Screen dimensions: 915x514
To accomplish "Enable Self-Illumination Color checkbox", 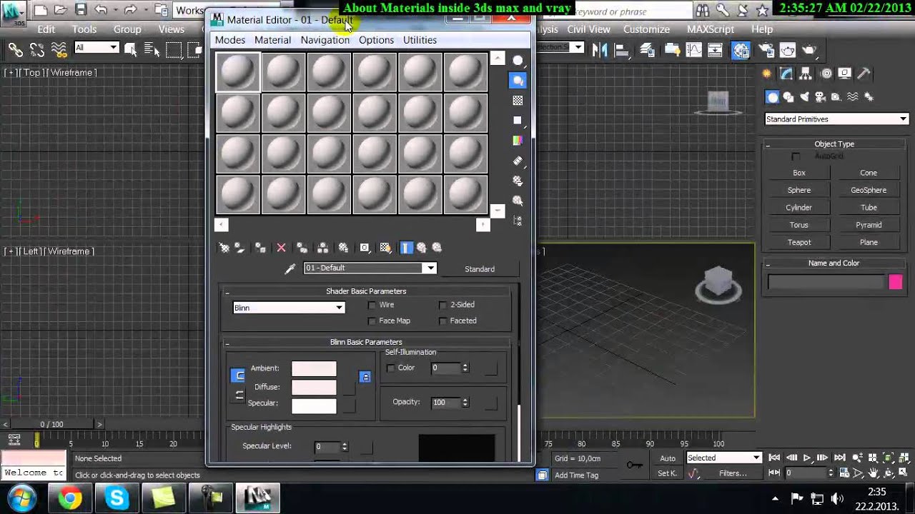I will [x=390, y=368].
